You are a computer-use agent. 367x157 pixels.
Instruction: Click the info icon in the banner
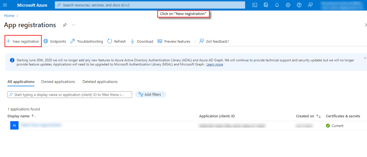12,60
